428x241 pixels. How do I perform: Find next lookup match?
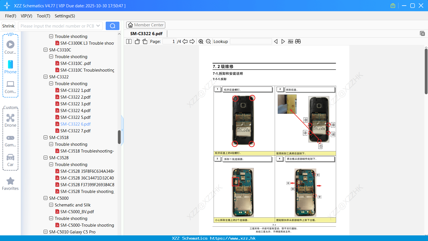coord(283,41)
